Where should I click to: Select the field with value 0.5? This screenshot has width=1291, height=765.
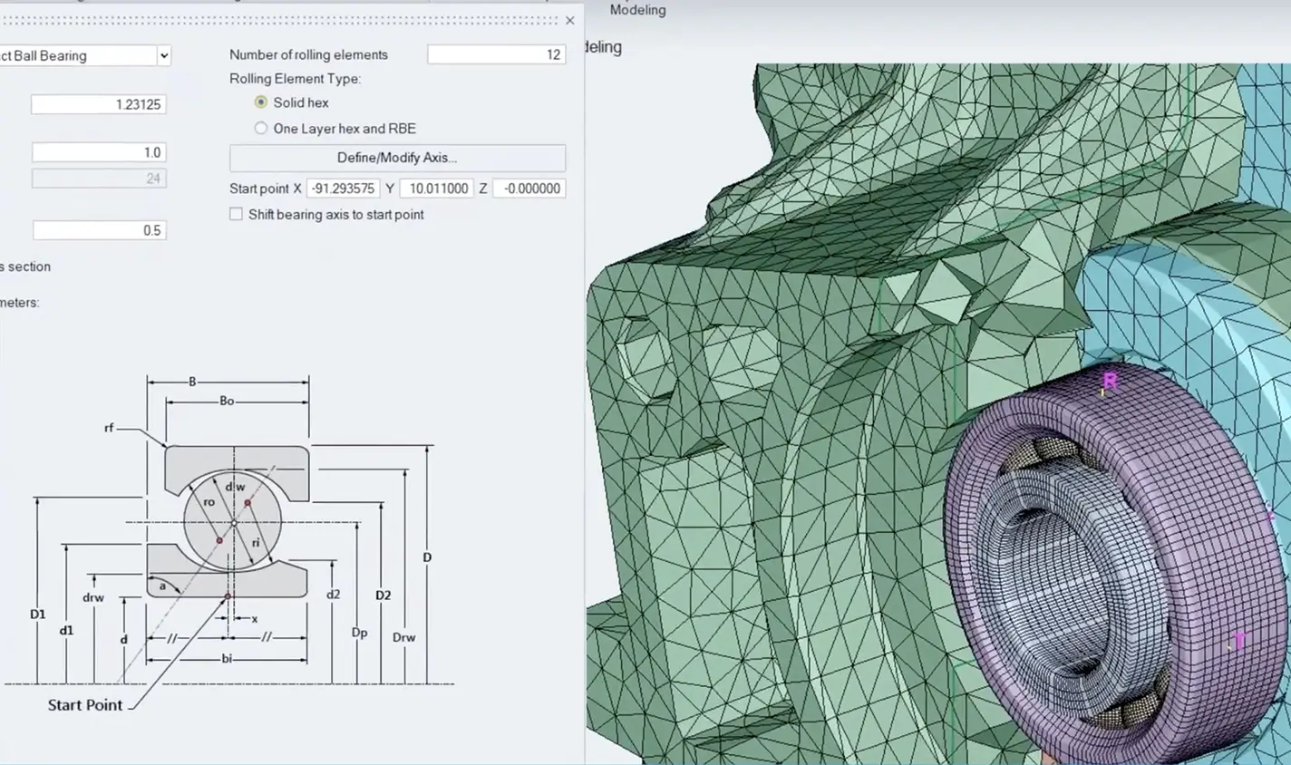click(98, 230)
